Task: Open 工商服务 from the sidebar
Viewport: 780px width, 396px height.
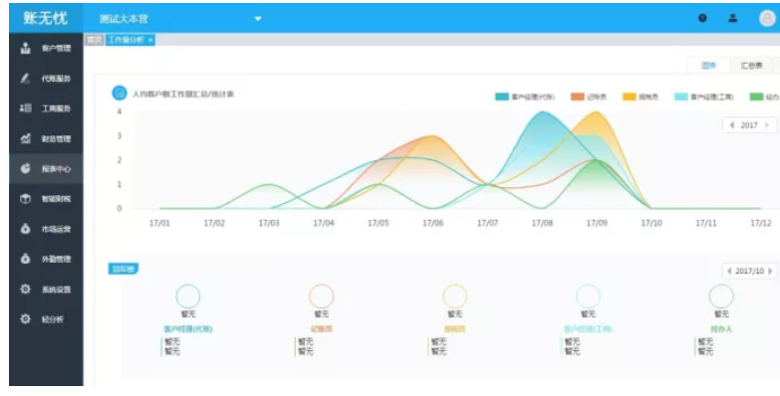Action: click(x=46, y=108)
